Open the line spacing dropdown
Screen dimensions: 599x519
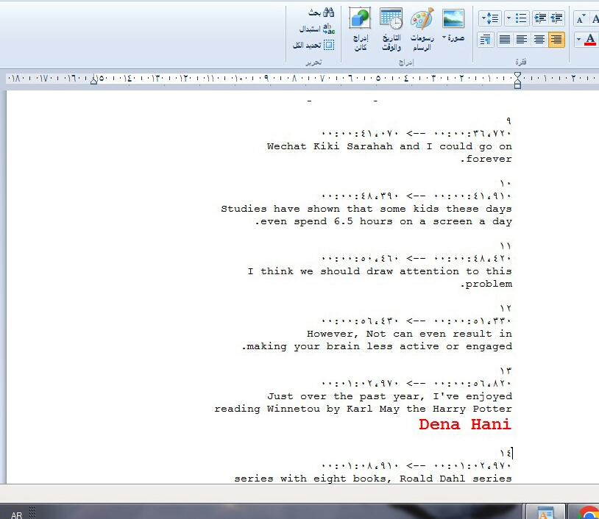[x=490, y=18]
